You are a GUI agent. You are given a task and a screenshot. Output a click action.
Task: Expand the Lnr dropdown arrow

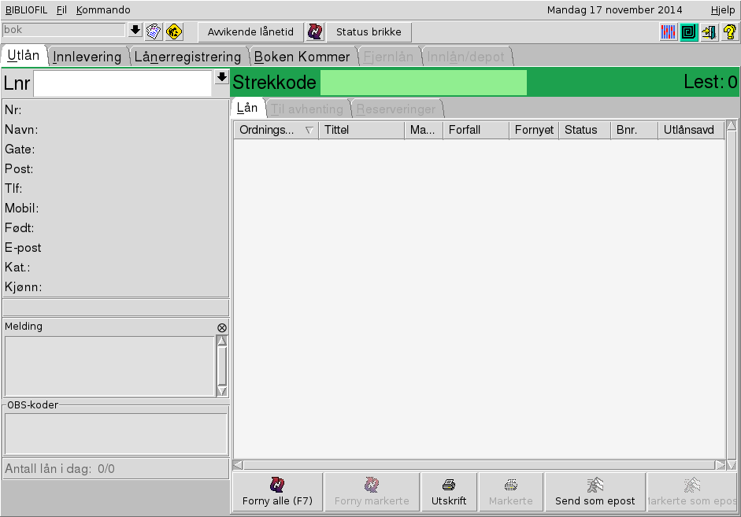222,78
